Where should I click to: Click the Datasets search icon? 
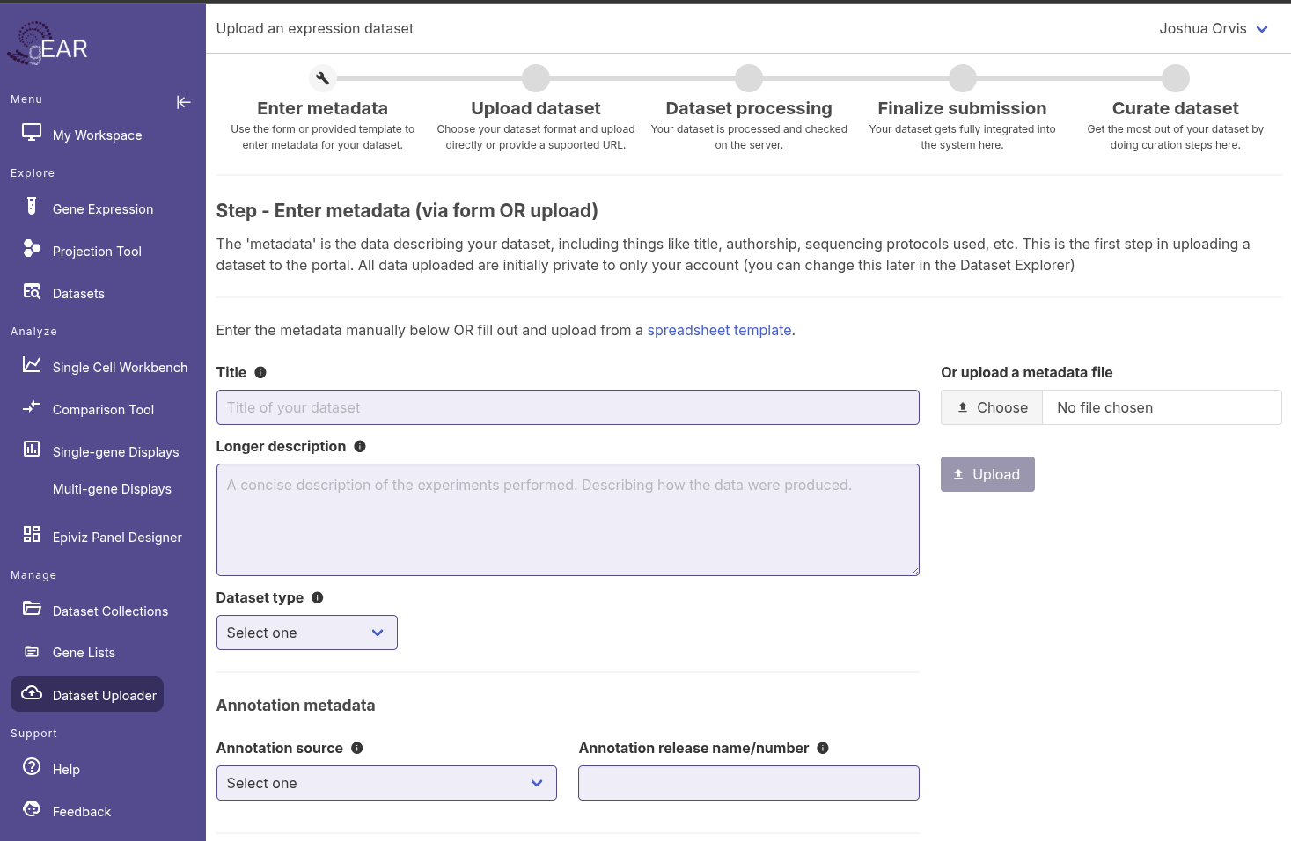[32, 291]
